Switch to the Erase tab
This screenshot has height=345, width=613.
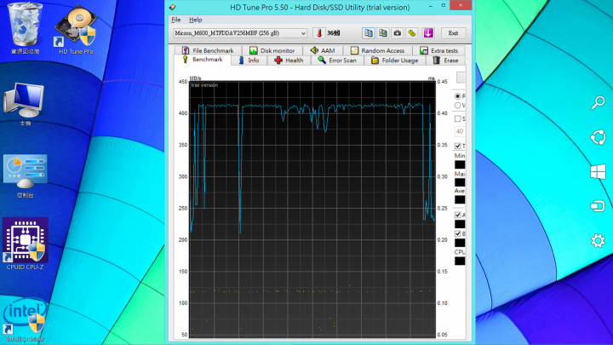445,60
